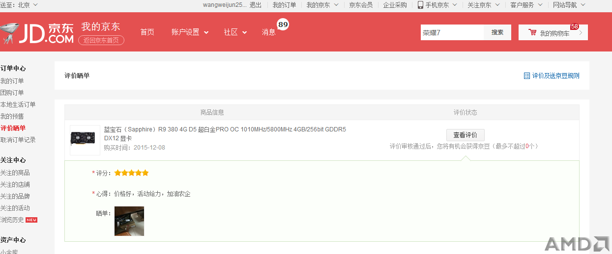
Task: Select 本地生活订单 in the sidebar
Action: click(18, 104)
